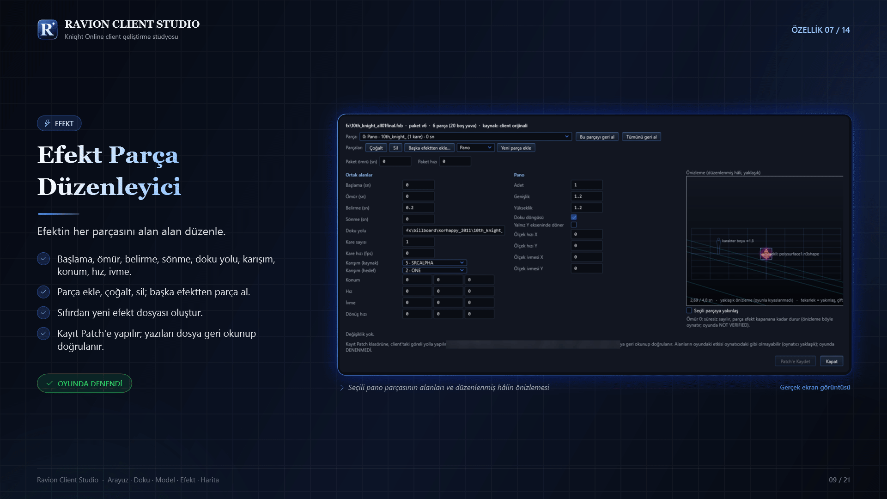Screen dimensions: 887x499
Task: Click the checkmark icon in OYUNDA DENENDİ badge
Action: click(x=49, y=383)
